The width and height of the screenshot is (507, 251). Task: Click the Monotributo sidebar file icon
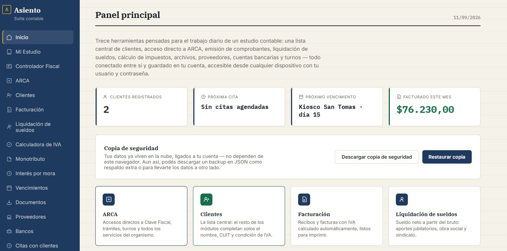(9, 159)
